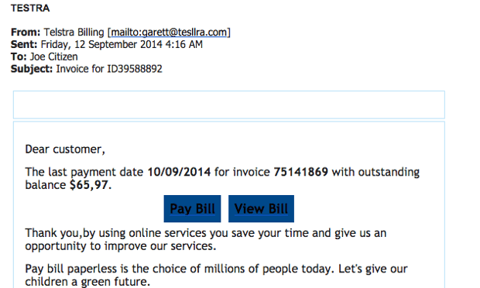Click the empty banner box above the message

(x=229, y=105)
